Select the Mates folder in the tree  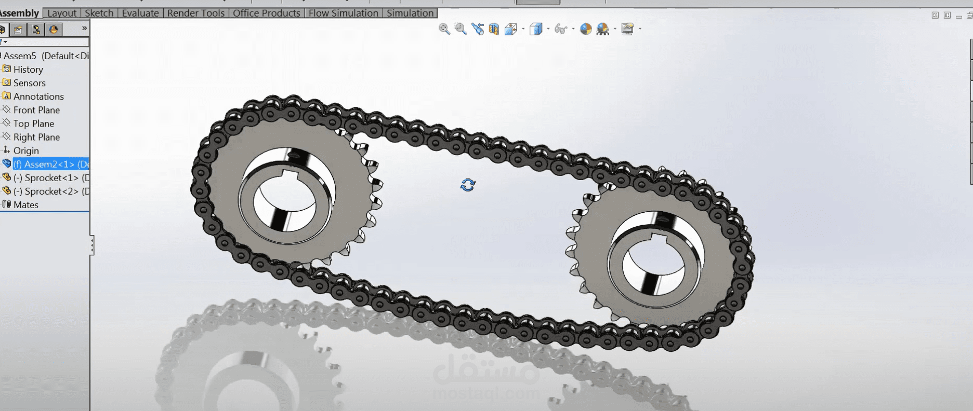26,204
